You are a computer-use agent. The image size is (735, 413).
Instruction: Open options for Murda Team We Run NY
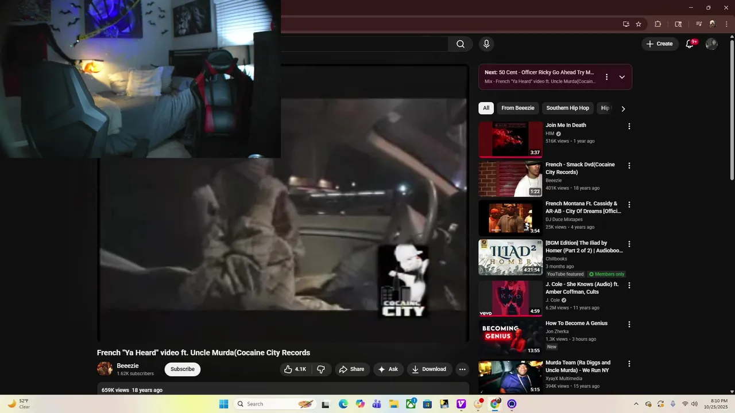click(629, 364)
